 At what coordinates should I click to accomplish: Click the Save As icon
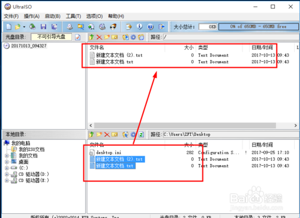54,26
